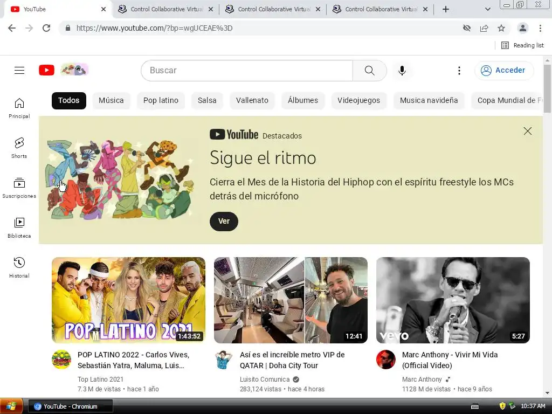Go back with the browser back arrow
The image size is (552, 414).
12,28
